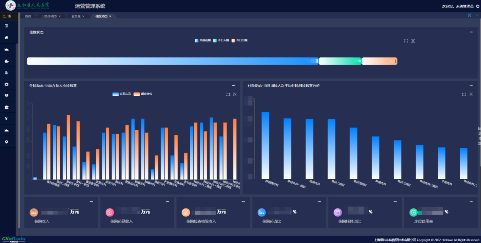Screen dimensions: 481x243
Task: Click the orange 今日出院 status bar segment
Action: (379, 61)
